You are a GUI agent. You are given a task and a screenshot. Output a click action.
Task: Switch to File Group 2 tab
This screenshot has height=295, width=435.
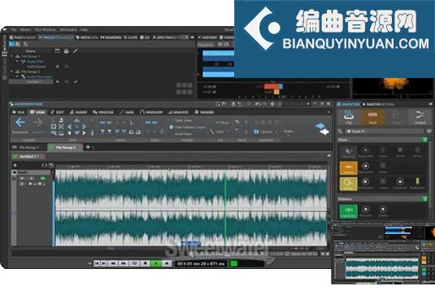(64, 148)
